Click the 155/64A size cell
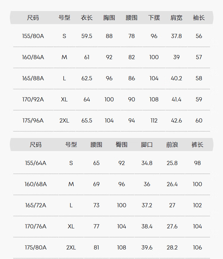 click(36, 163)
